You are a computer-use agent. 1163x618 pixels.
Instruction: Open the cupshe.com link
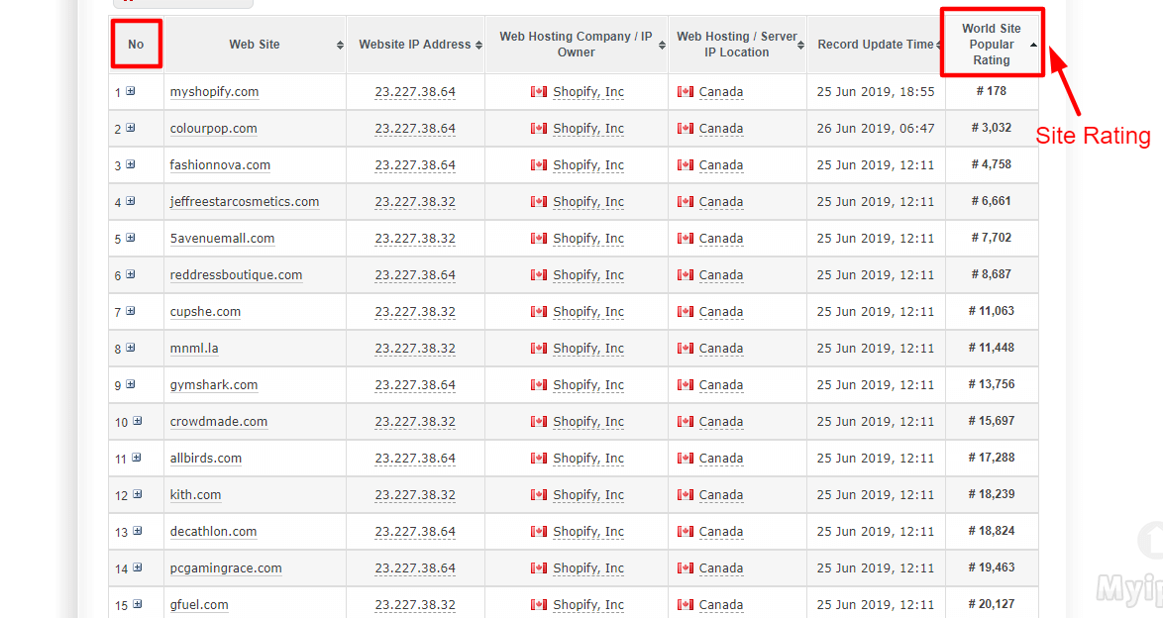205,312
